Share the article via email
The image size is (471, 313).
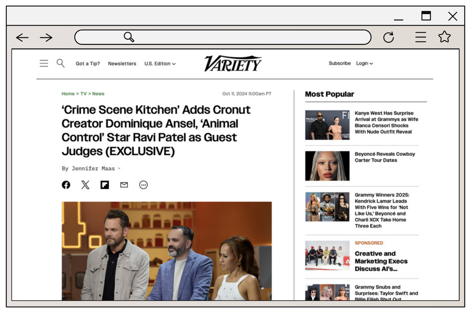coord(124,185)
